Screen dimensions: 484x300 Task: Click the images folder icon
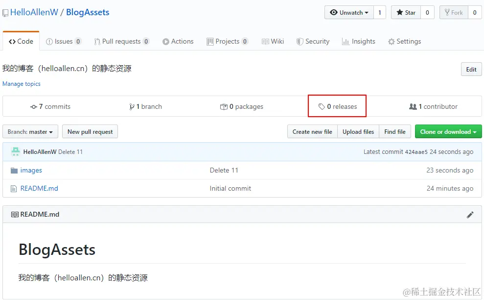[14, 171]
